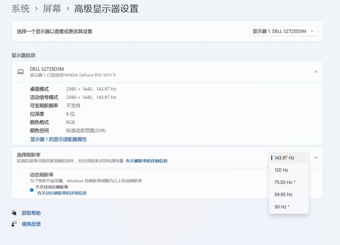The width and height of the screenshot is (340, 245).
Task: Collapse the DELL S2725DSM display info card
Action: 316,72
